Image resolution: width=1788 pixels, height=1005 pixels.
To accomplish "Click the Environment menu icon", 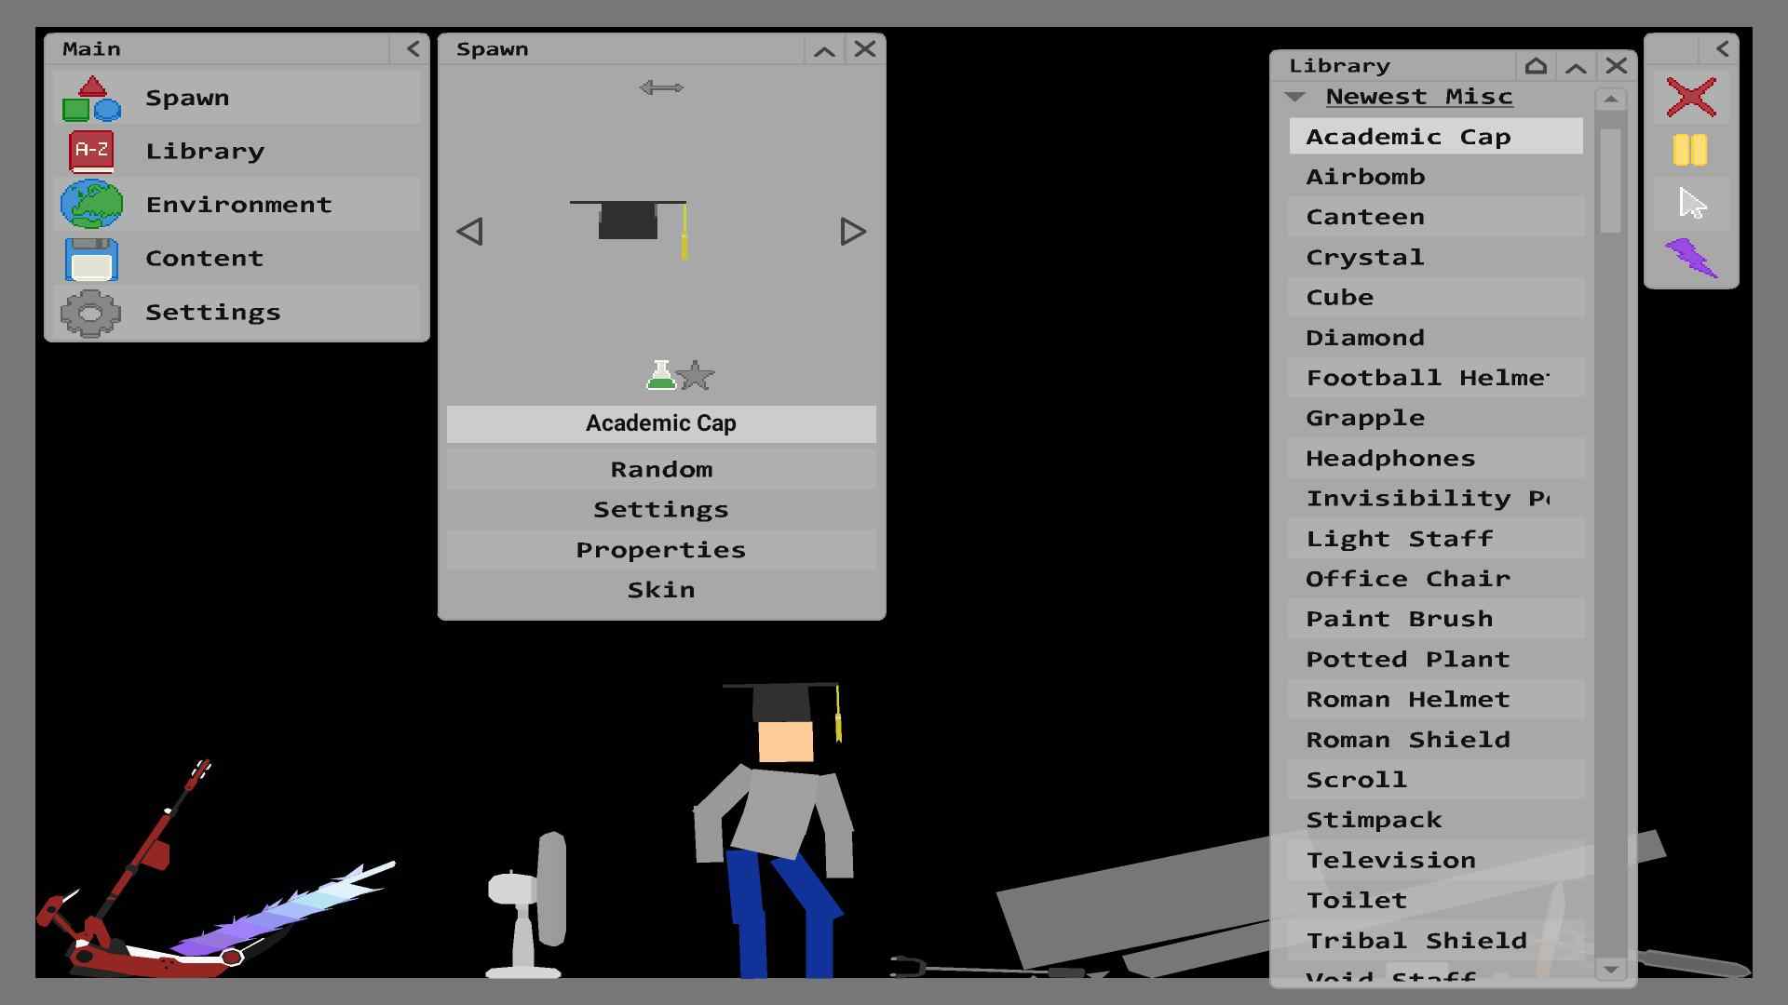I will point(92,204).
